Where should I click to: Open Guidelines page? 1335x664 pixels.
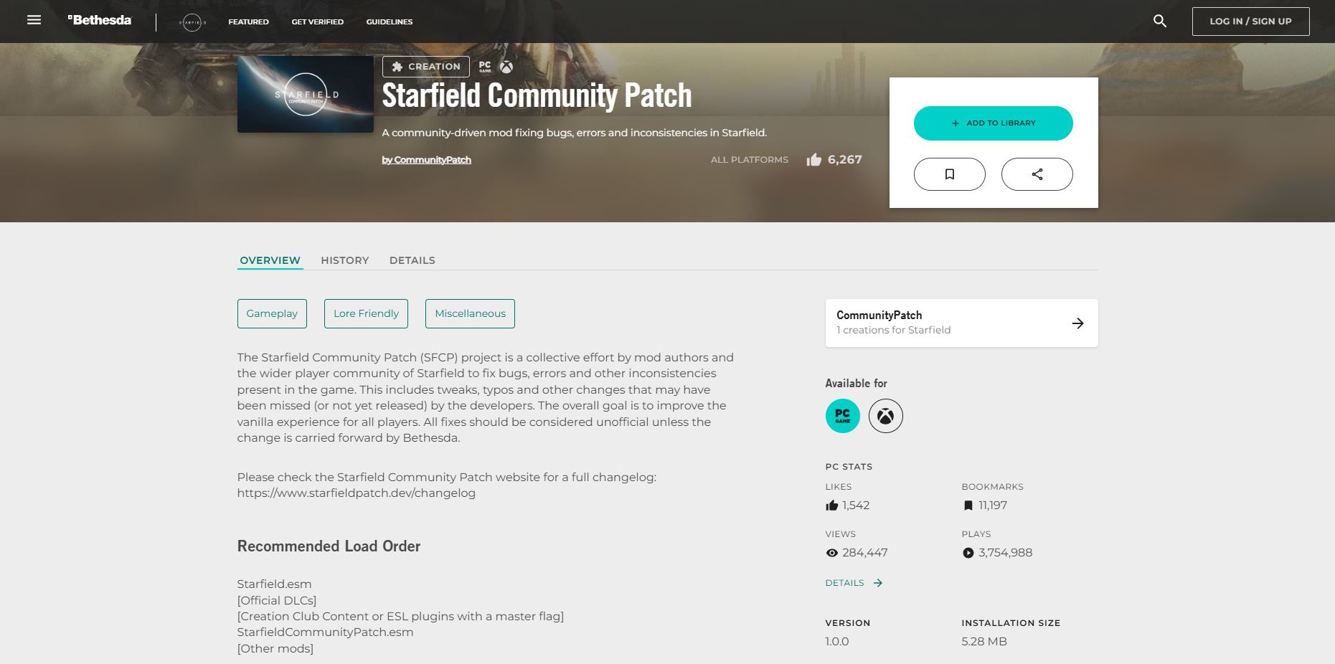point(390,22)
